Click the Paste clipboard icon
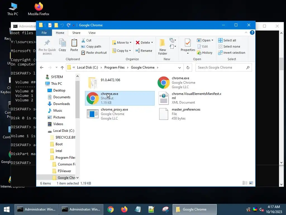The image size is (286, 215). tap(74, 43)
